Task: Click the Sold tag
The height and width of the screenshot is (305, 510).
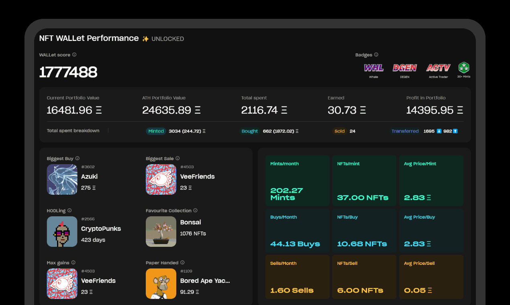Action: 340,131
